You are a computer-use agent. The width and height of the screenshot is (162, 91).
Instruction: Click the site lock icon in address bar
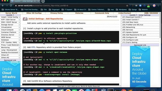(x=16, y=6)
